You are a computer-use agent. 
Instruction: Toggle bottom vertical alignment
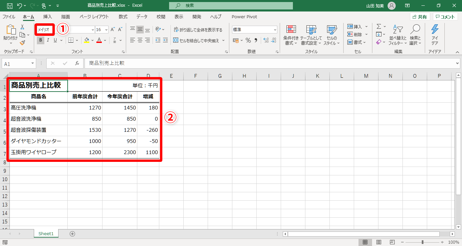click(x=147, y=30)
